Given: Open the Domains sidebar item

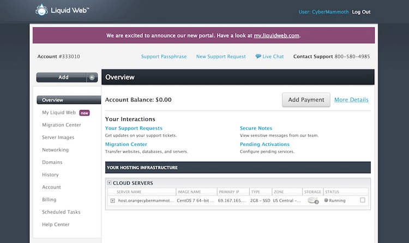Looking at the screenshot, I should 52,162.
